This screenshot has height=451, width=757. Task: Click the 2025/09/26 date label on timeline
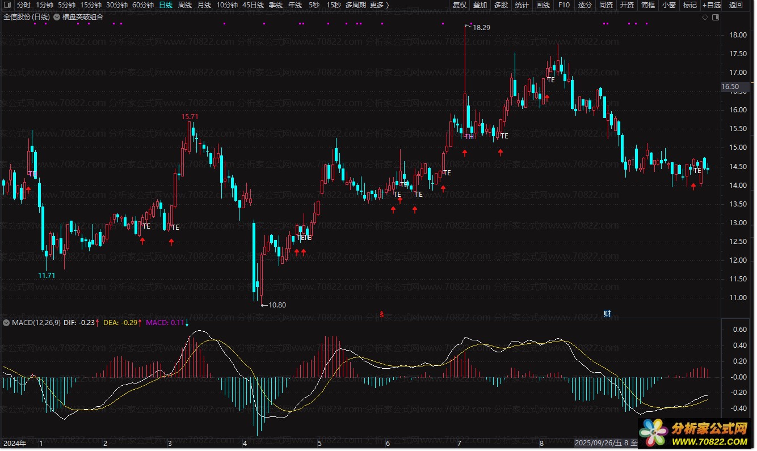point(602,442)
